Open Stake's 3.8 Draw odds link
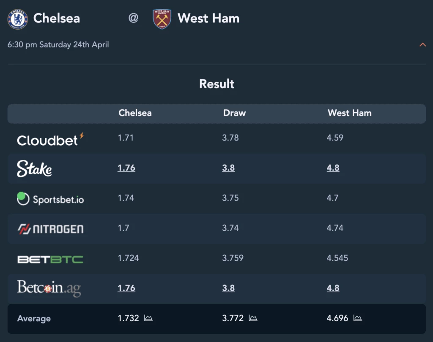The width and height of the screenshot is (433, 342). tap(228, 168)
